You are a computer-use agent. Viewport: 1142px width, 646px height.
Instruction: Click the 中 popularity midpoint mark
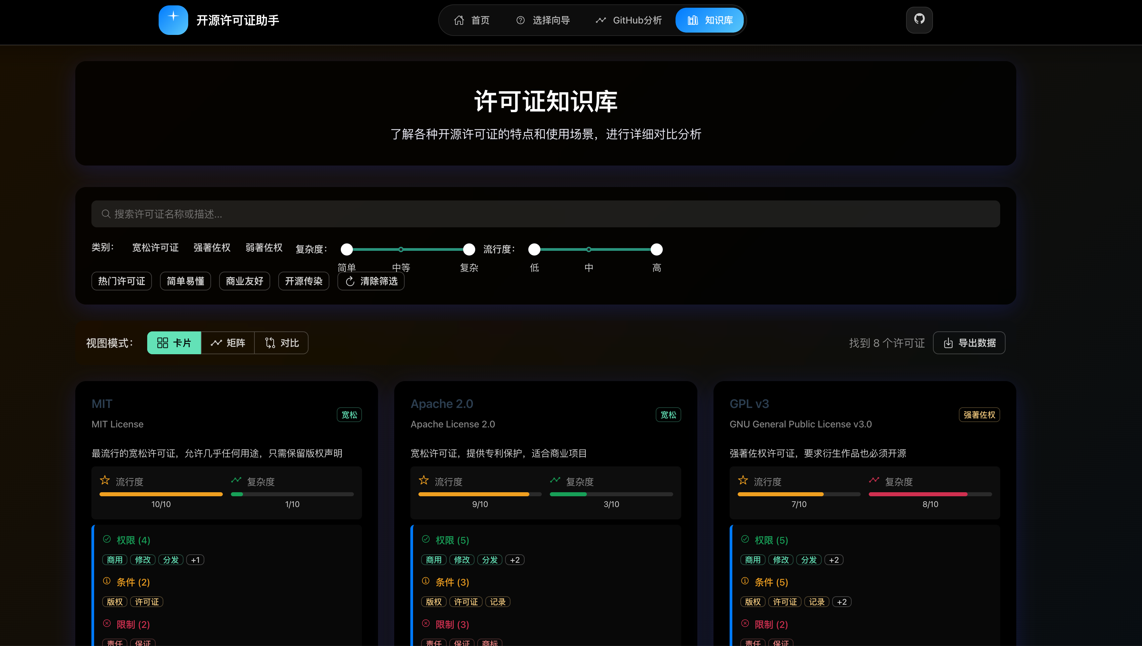tap(589, 249)
